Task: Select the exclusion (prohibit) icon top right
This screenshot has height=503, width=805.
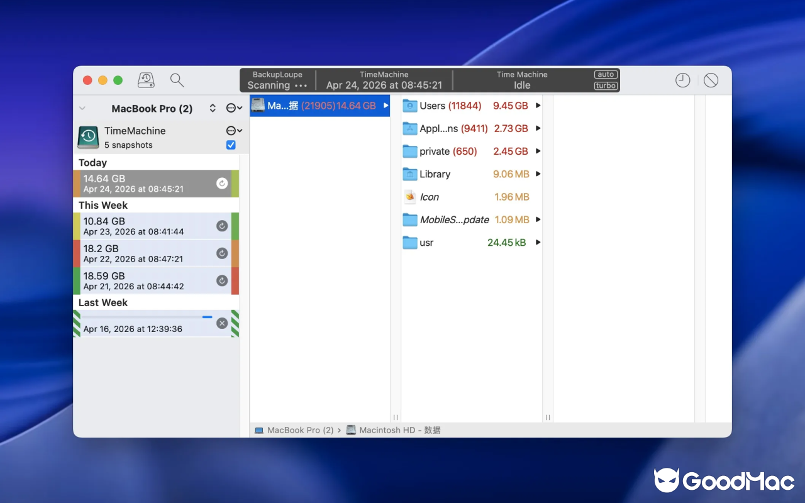Action: 711,80
